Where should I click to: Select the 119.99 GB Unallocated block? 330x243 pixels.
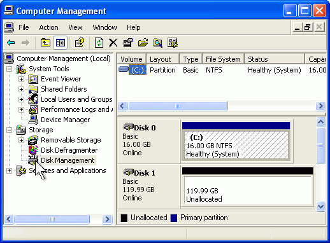[248, 186]
